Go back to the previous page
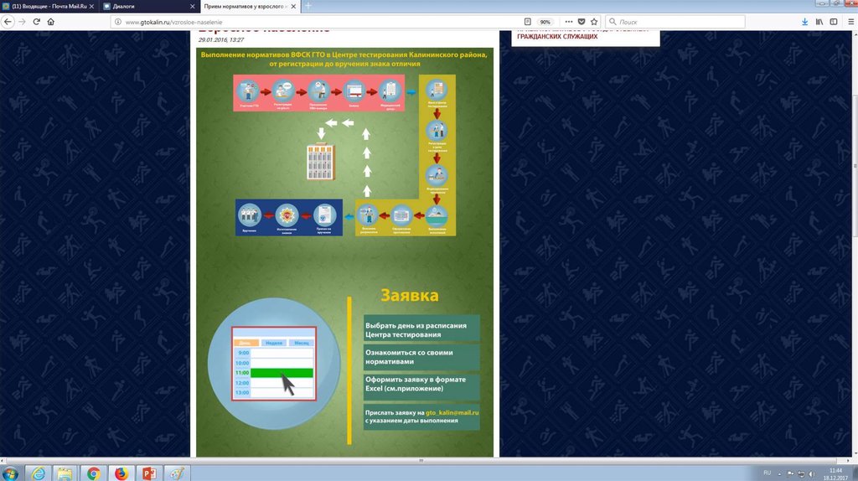Image resolution: width=858 pixels, height=481 pixels. (x=8, y=22)
